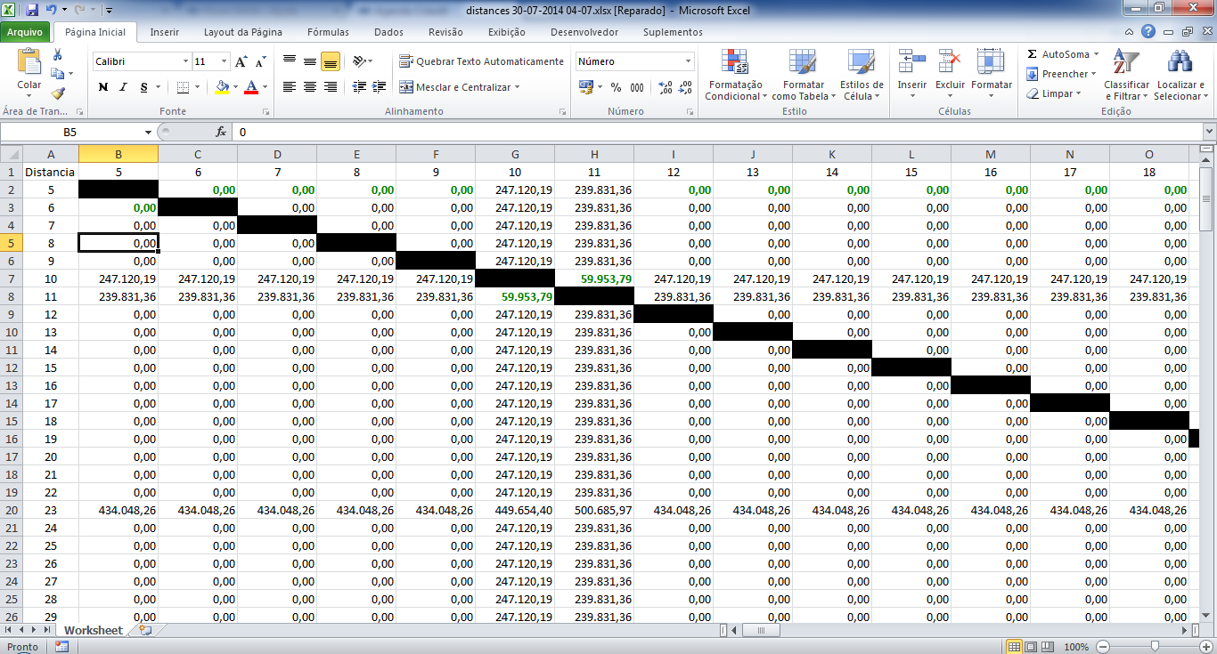Toggle italic formatting
Screen dimensions: 1217x654
[123, 87]
